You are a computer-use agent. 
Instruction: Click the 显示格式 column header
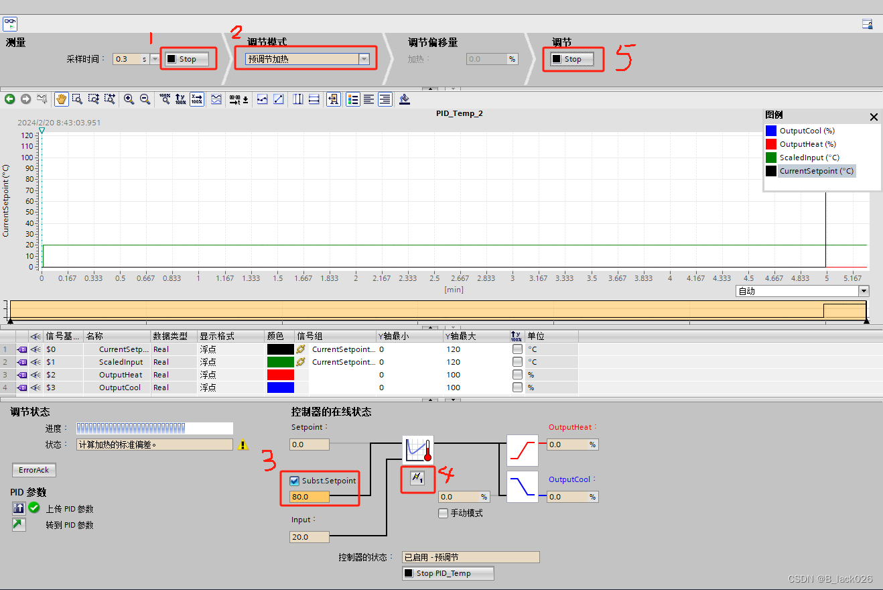(230, 336)
